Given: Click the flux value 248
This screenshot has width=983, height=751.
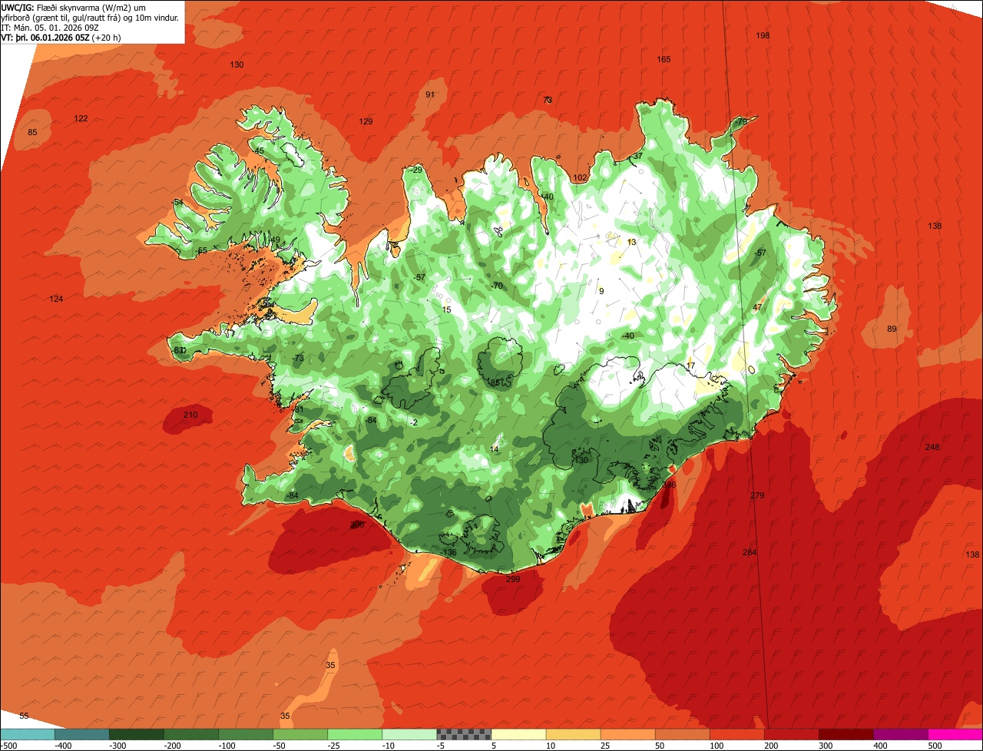Looking at the screenshot, I should click(932, 447).
